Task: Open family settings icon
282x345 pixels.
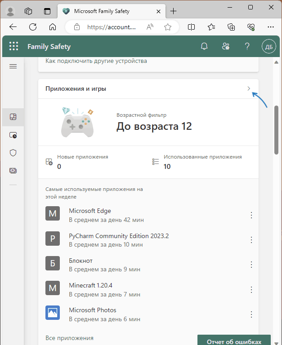Action: point(226,46)
